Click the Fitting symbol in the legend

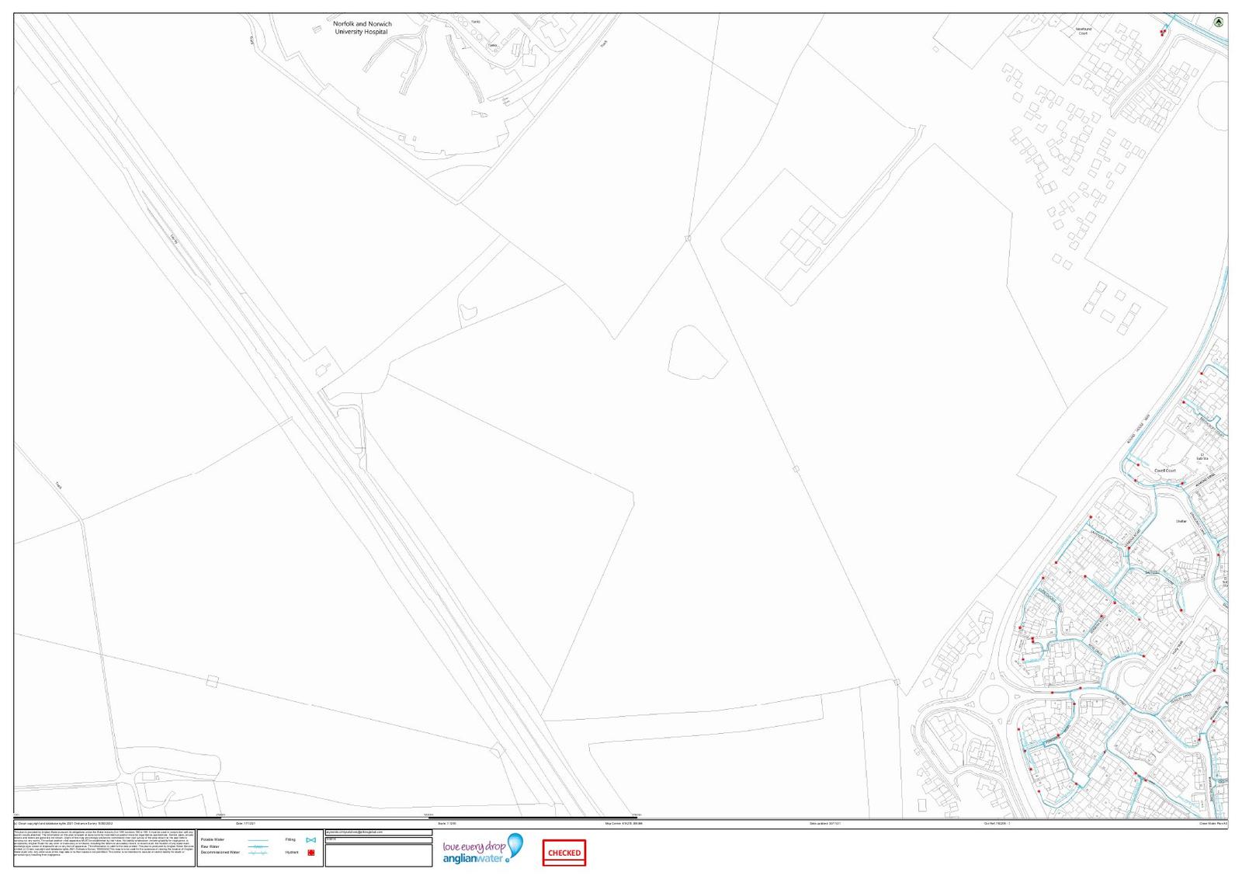click(310, 840)
